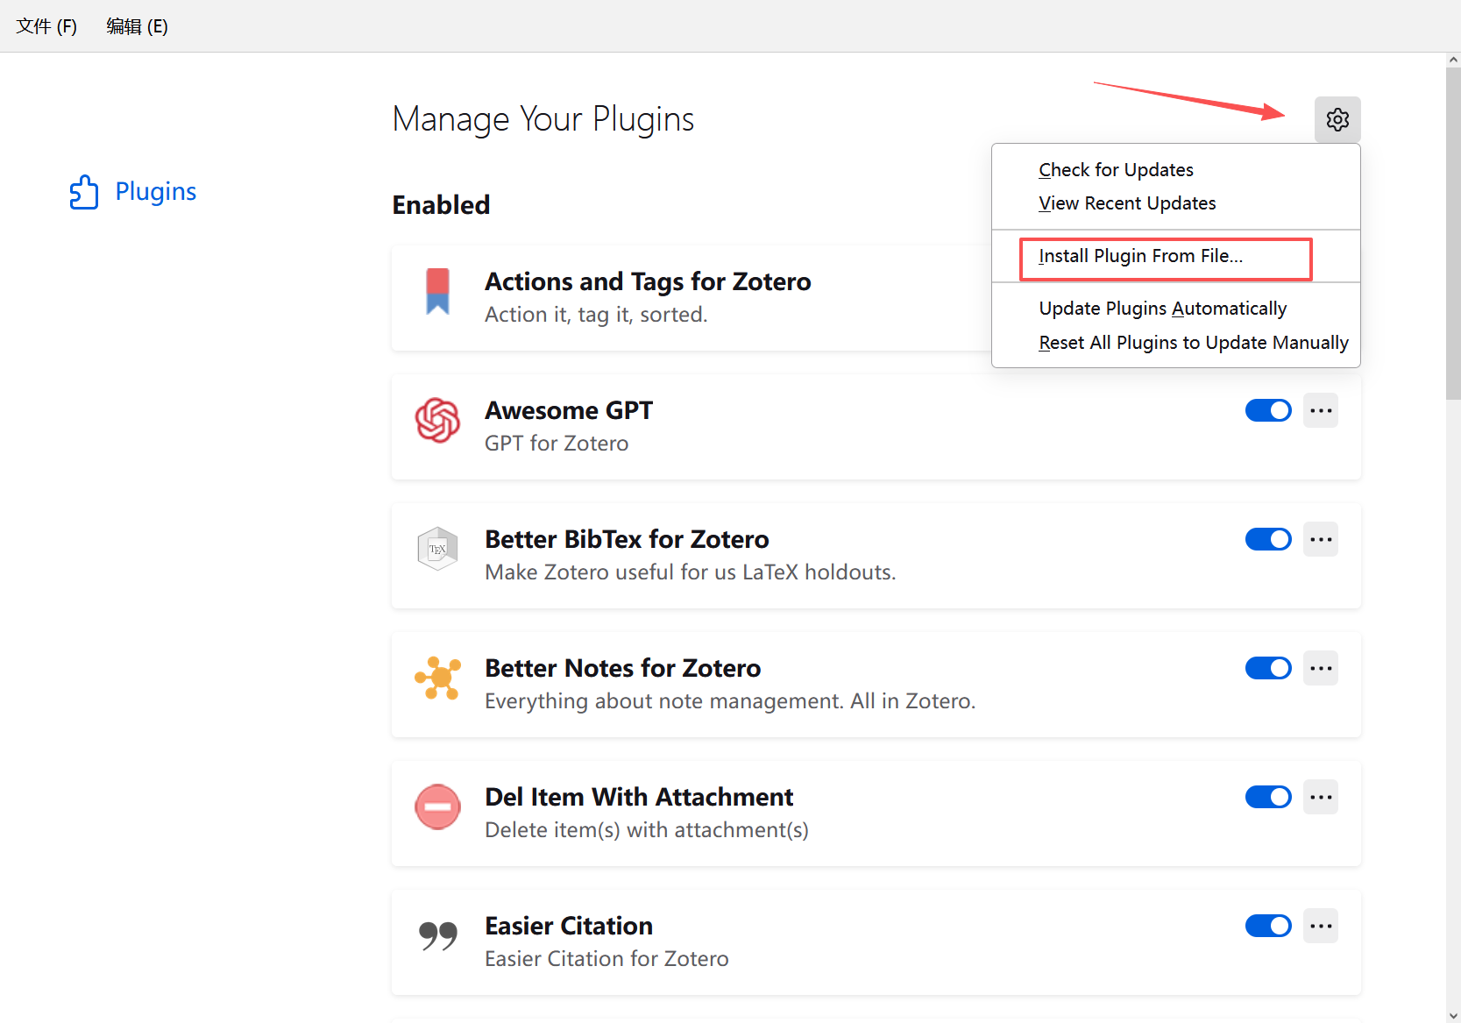Open more options for Awesome GPT

tap(1320, 410)
